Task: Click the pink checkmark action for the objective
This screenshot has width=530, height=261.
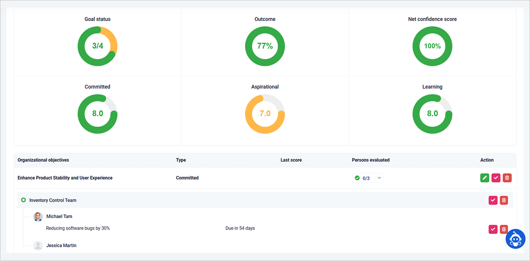Action: pyautogui.click(x=496, y=178)
